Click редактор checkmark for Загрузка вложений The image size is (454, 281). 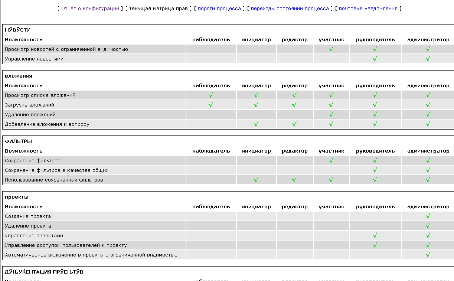[x=294, y=105]
